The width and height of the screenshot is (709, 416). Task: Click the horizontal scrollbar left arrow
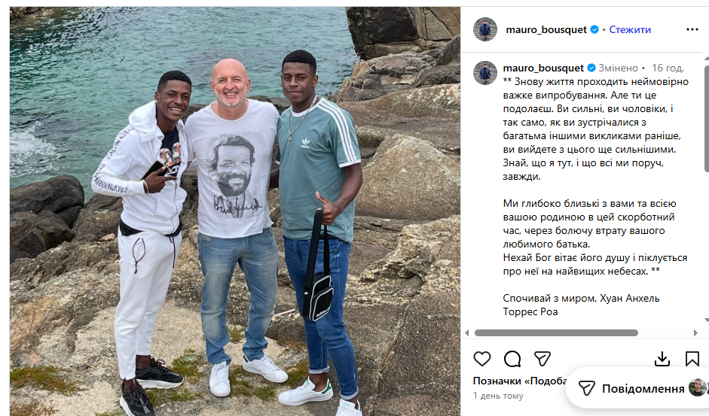[x=466, y=333]
